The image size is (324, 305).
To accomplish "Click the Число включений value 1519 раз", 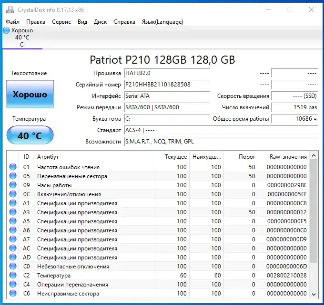I will pyautogui.click(x=294, y=107).
